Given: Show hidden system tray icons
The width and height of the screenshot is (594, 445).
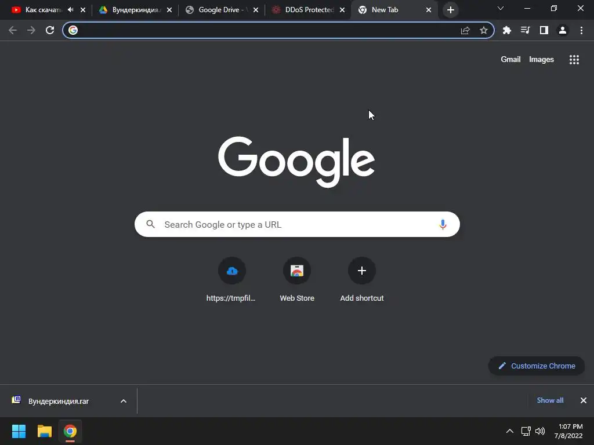Looking at the screenshot, I should click(510, 431).
